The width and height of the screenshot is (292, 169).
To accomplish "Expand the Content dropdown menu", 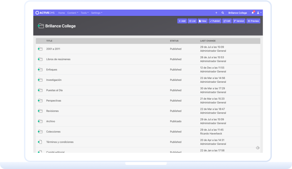I will 73,13.
